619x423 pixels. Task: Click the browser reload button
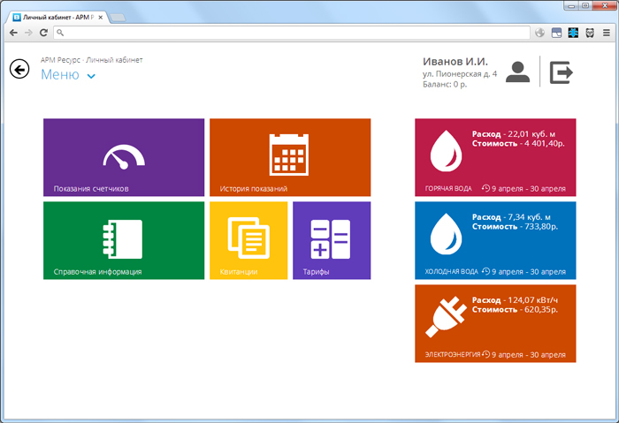pyautogui.click(x=43, y=33)
